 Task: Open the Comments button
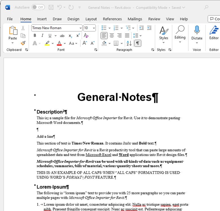[214, 19]
